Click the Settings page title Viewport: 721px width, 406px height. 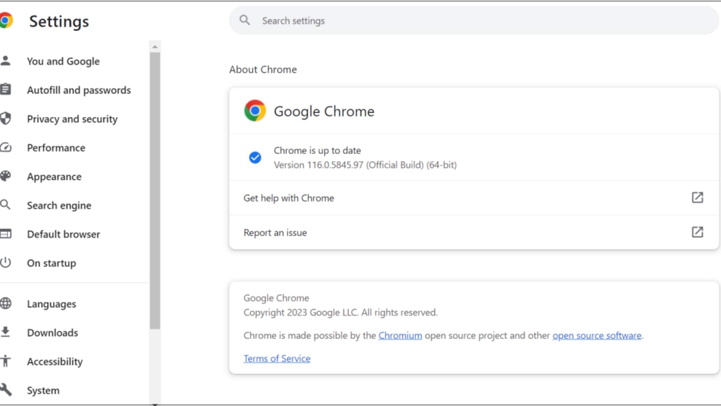[59, 21]
